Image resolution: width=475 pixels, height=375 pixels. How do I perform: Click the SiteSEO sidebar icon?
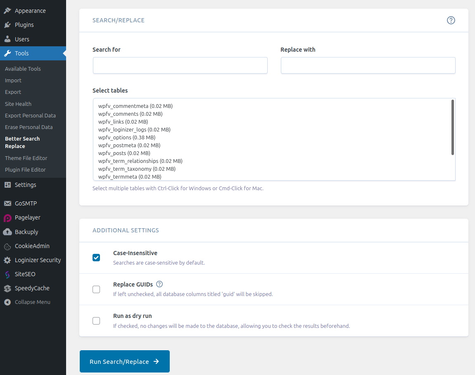(7, 275)
